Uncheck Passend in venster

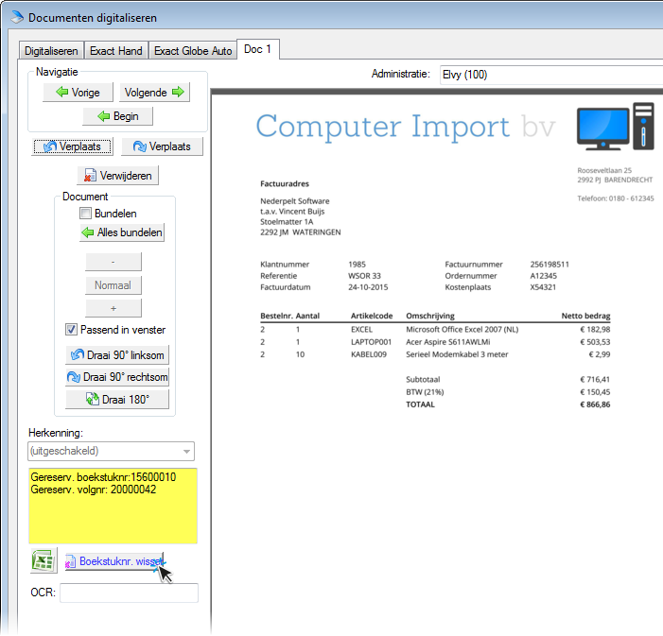(71, 330)
